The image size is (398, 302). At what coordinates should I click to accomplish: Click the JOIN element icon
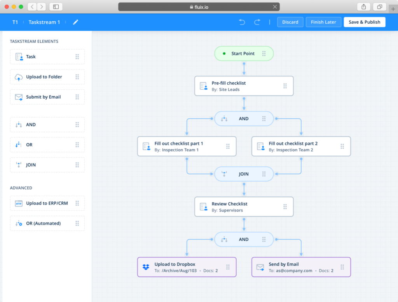pos(19,165)
